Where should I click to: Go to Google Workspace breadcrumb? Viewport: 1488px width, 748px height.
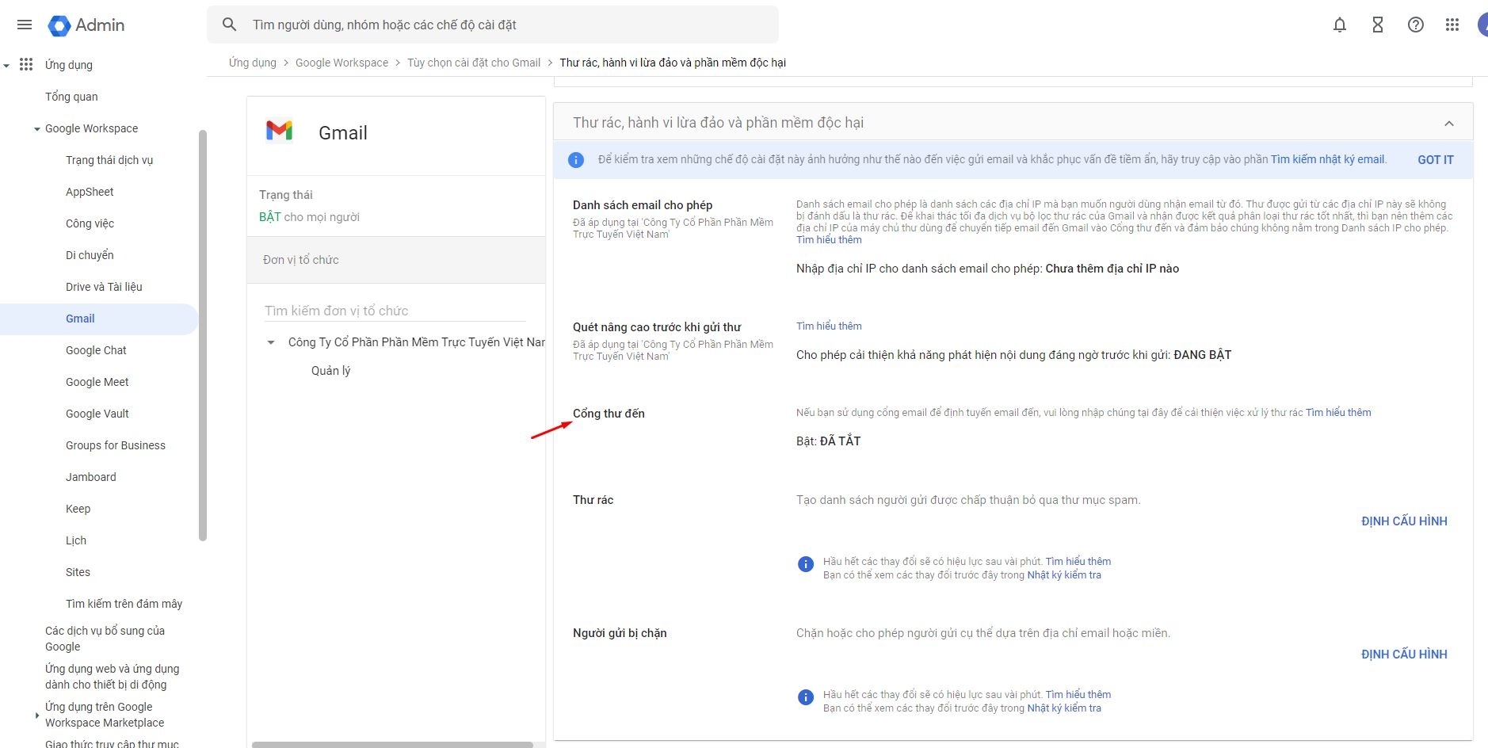coord(341,63)
